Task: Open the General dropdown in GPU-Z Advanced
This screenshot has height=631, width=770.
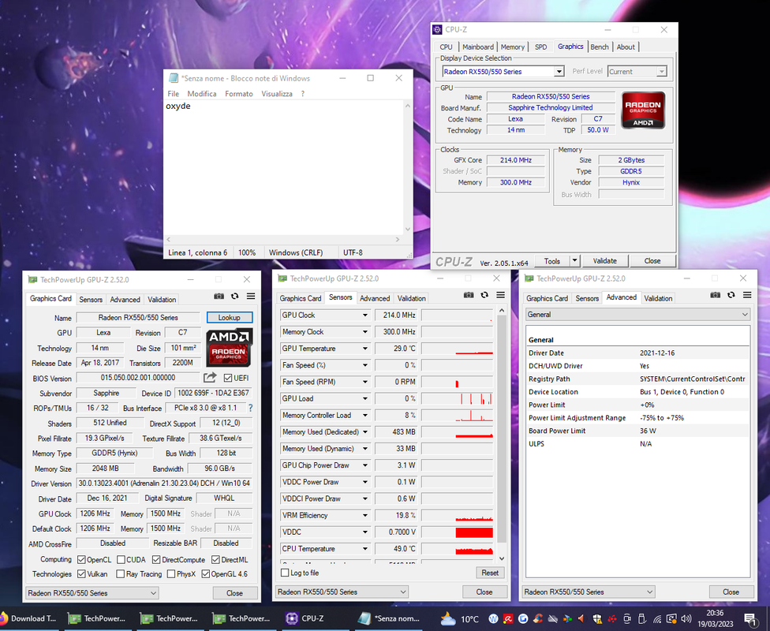Action: (638, 314)
